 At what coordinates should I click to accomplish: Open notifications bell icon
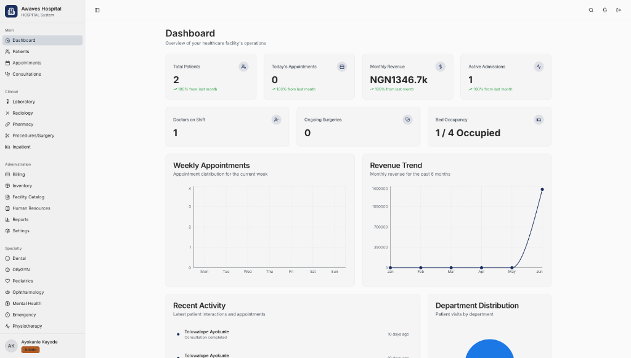[605, 10]
